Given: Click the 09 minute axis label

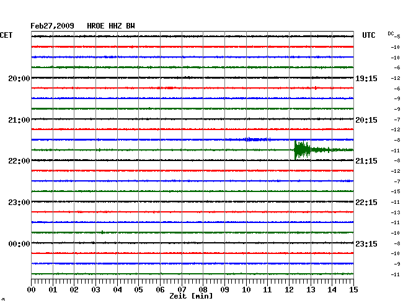Looking at the screenshot, I should [x=224, y=290].
